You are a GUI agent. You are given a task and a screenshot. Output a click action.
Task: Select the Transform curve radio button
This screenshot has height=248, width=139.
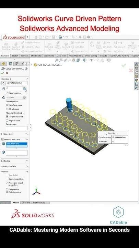pyautogui.click(x=7, y=105)
